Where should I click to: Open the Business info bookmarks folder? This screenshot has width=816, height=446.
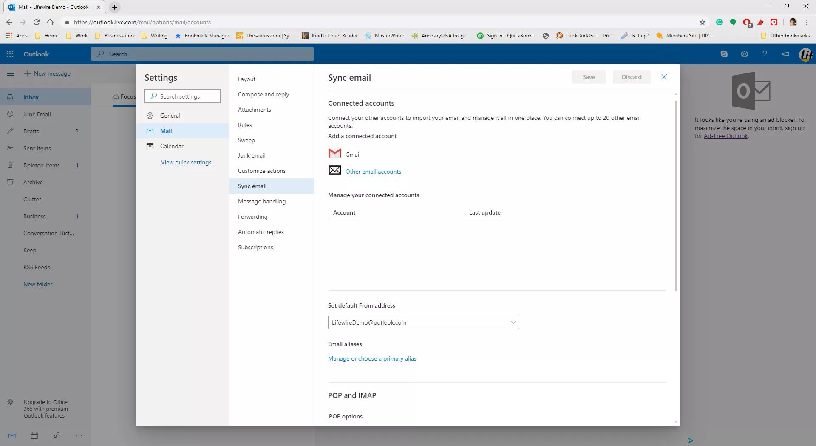point(114,36)
